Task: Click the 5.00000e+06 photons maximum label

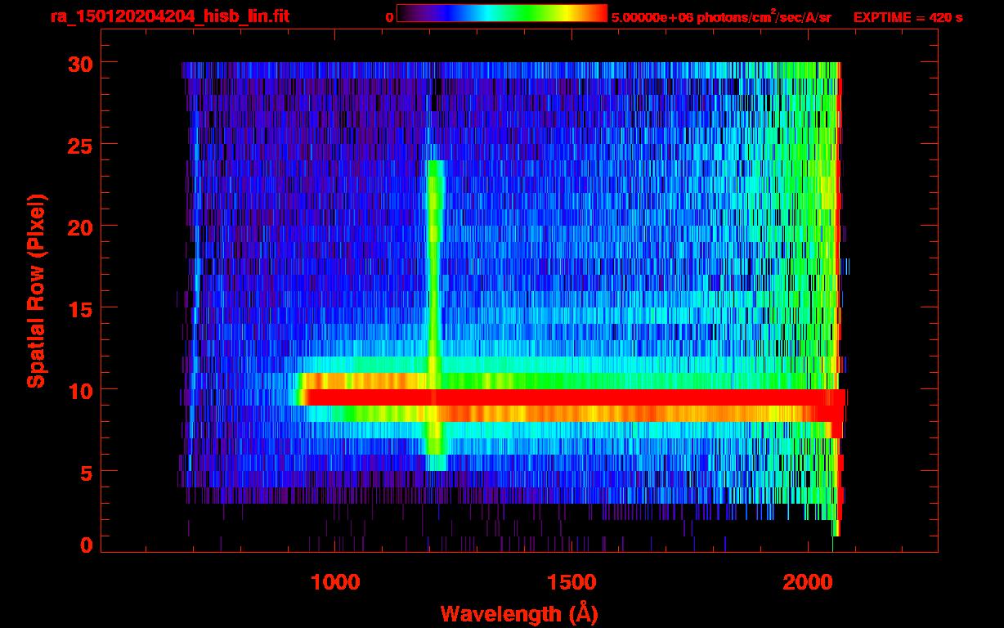Action: 721,17
